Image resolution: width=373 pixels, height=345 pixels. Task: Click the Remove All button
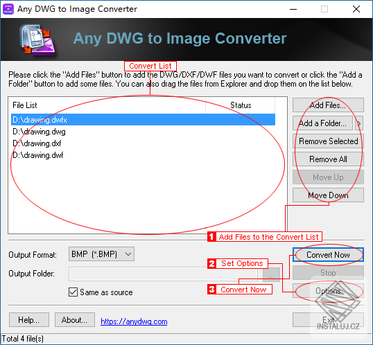pos(328,159)
